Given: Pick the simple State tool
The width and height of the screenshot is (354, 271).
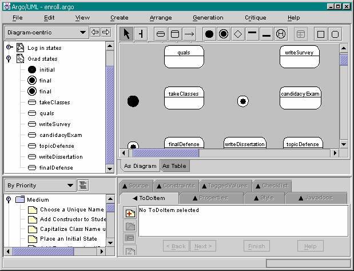Looking at the screenshot, I should 161,34.
